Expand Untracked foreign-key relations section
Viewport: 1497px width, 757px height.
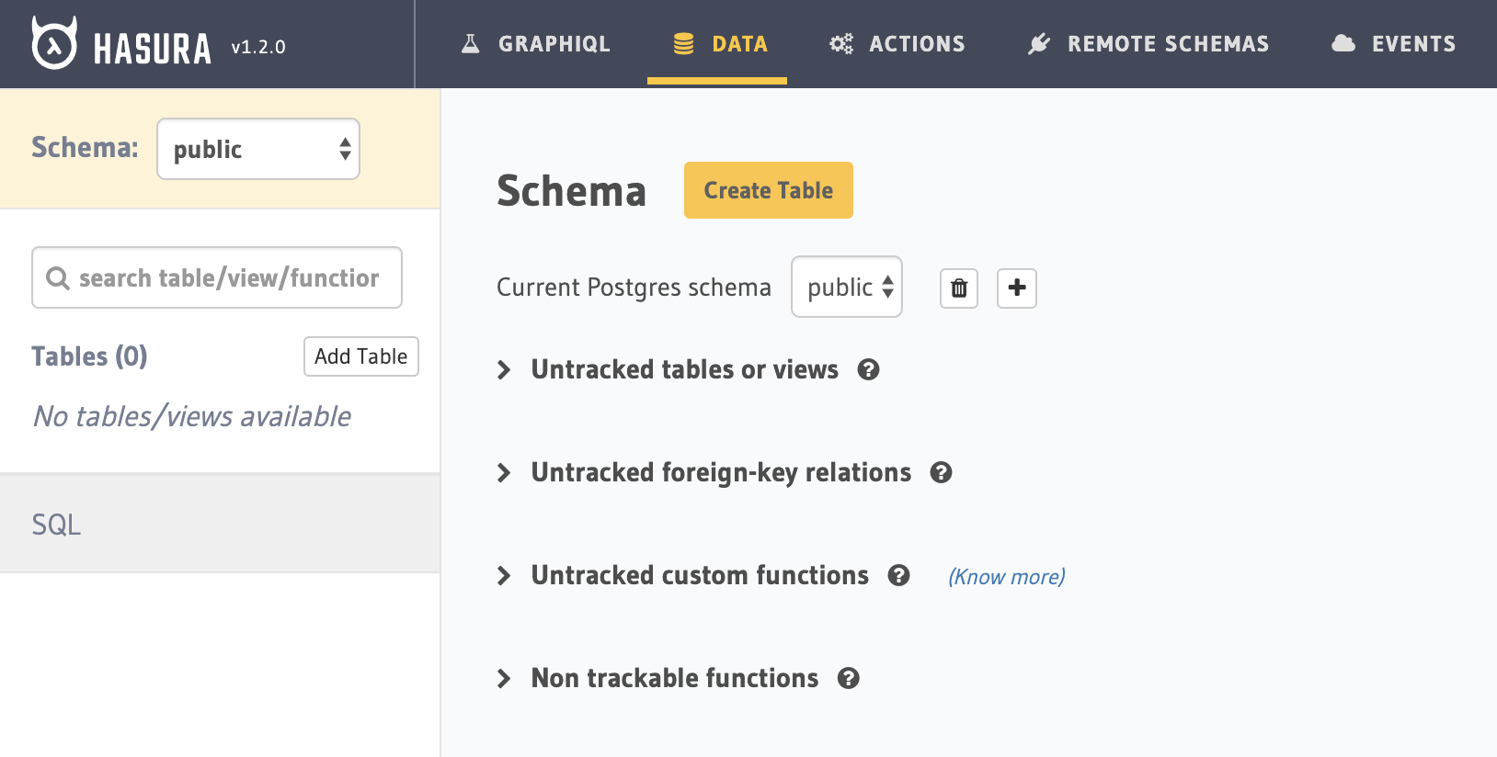503,473
